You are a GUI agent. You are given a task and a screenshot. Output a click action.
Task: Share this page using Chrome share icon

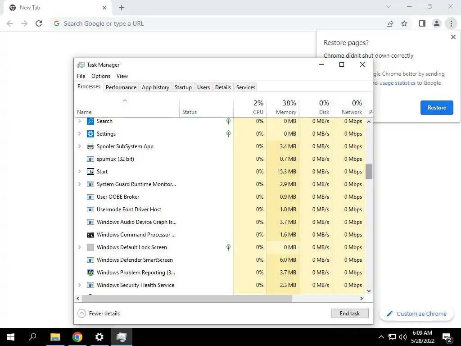390,23
